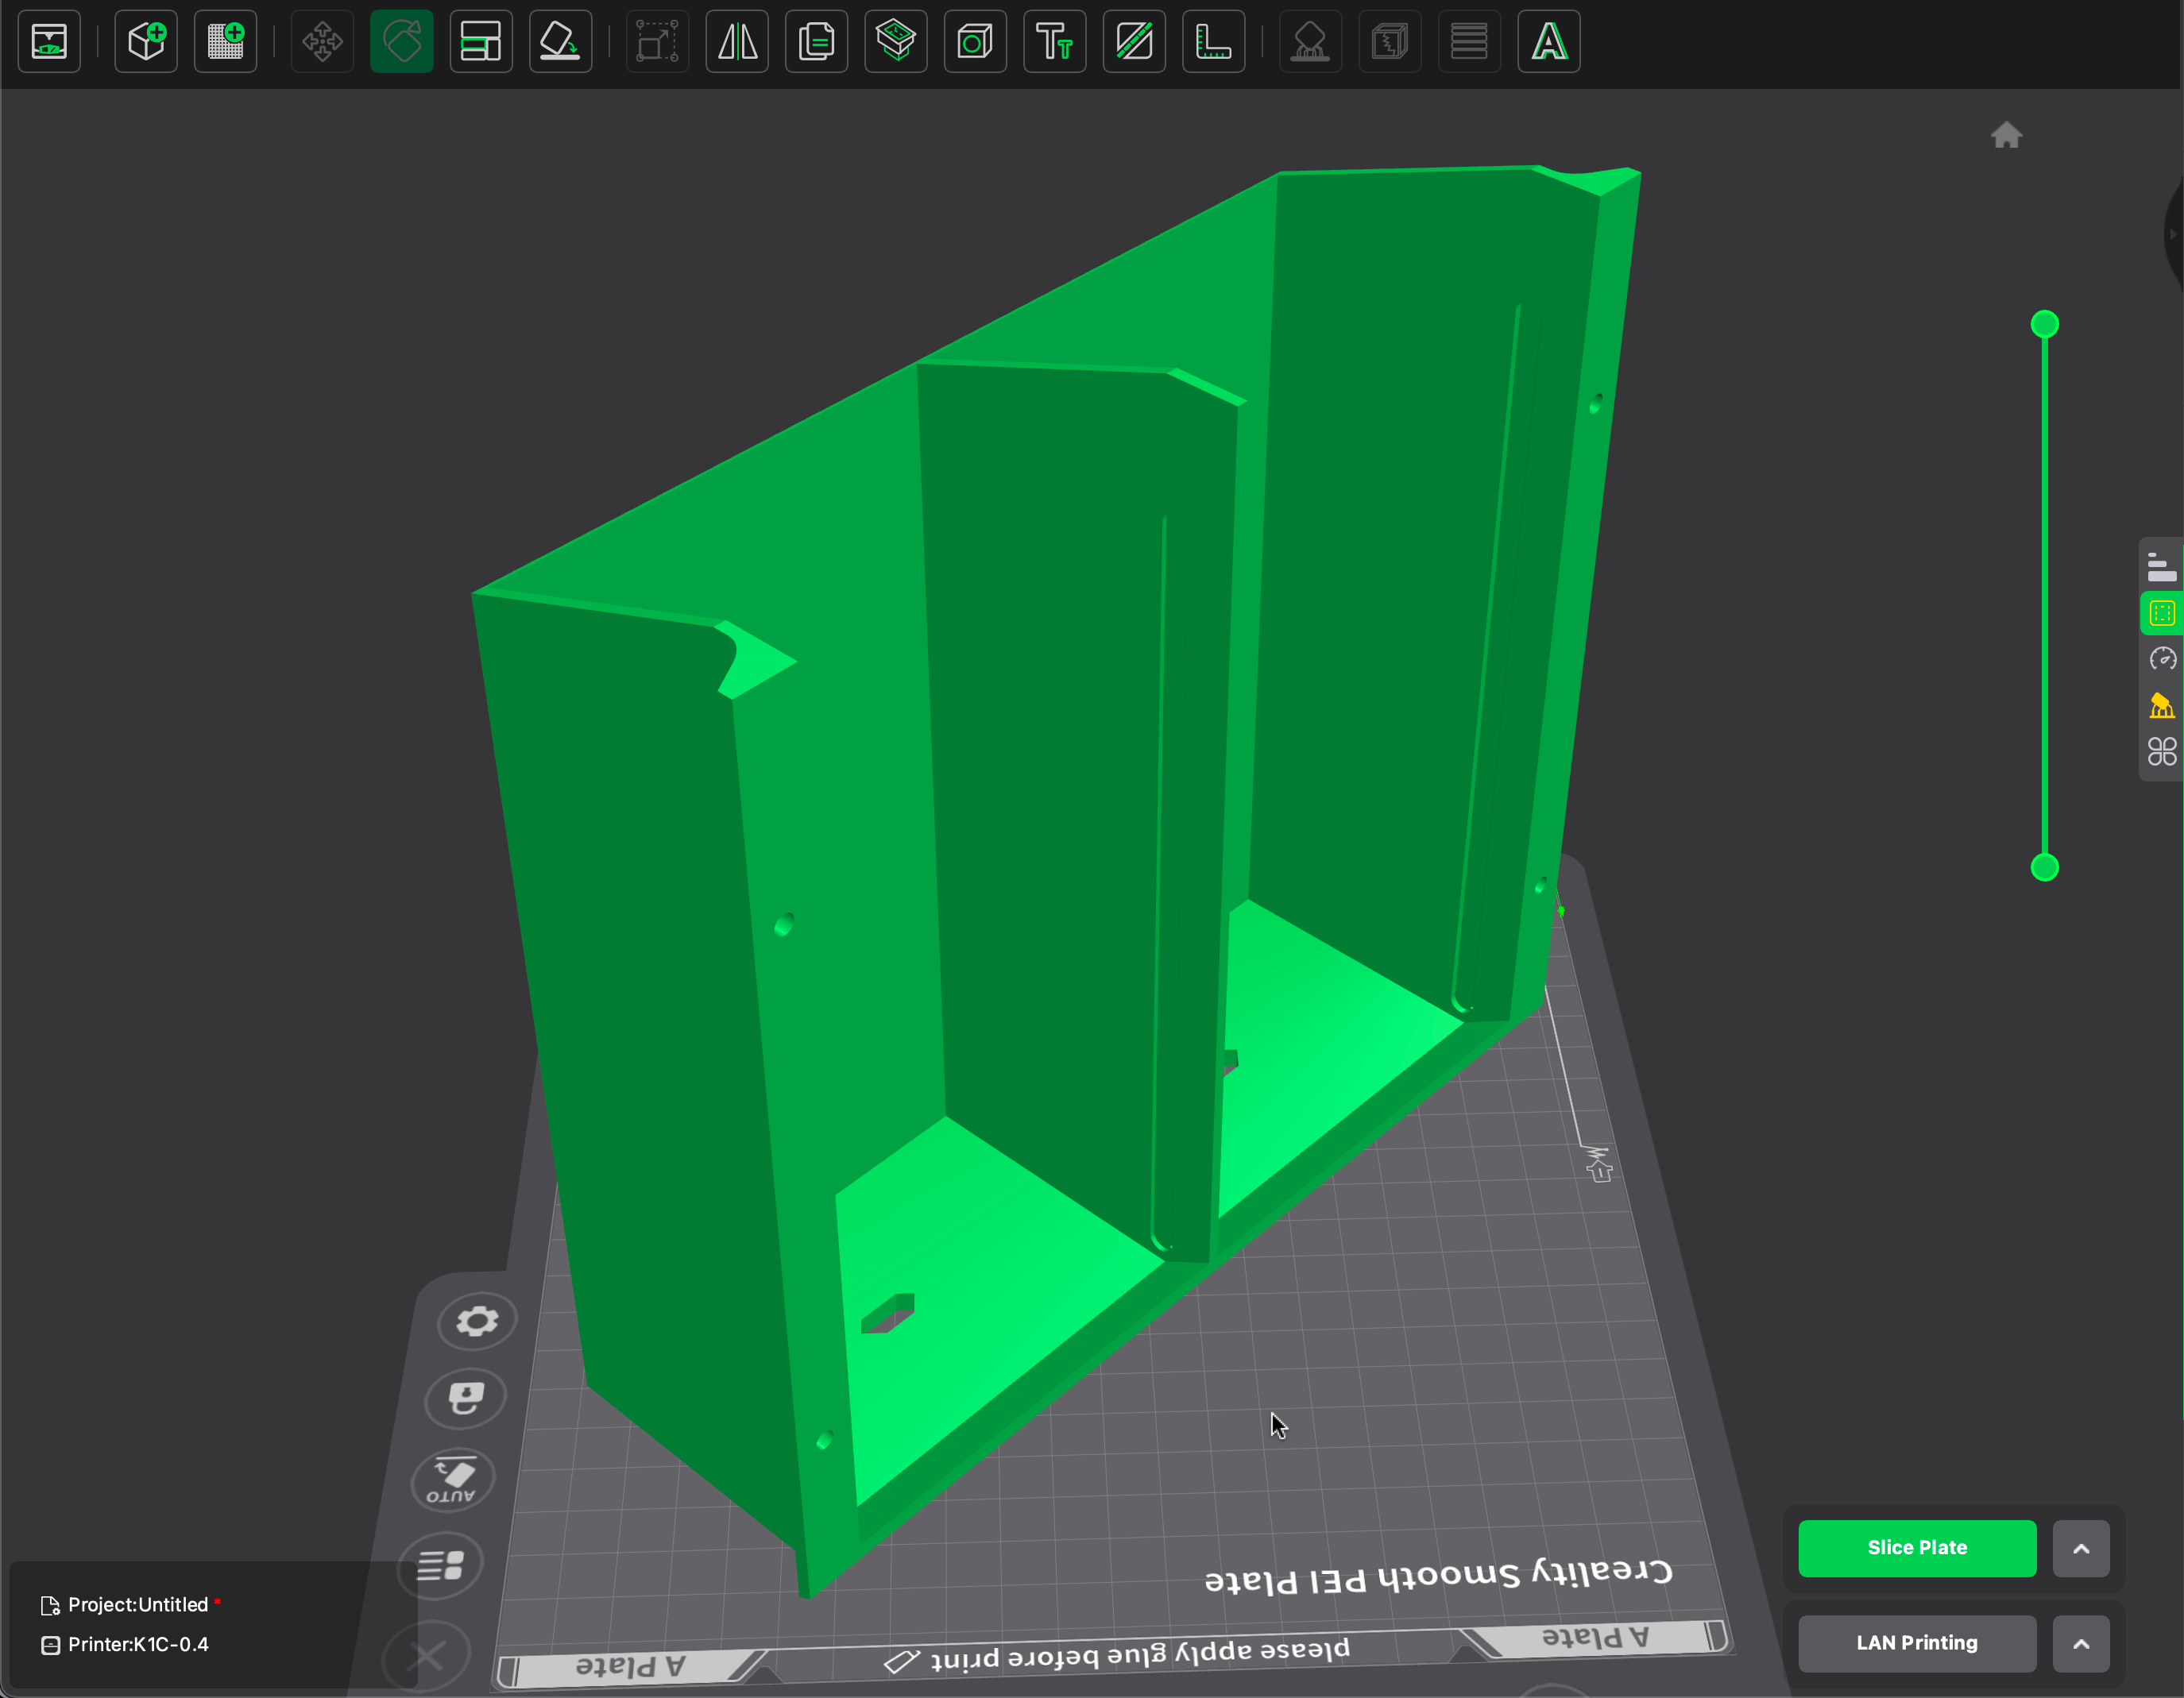
Task: Open the Add Model tool
Action: click(x=146, y=41)
